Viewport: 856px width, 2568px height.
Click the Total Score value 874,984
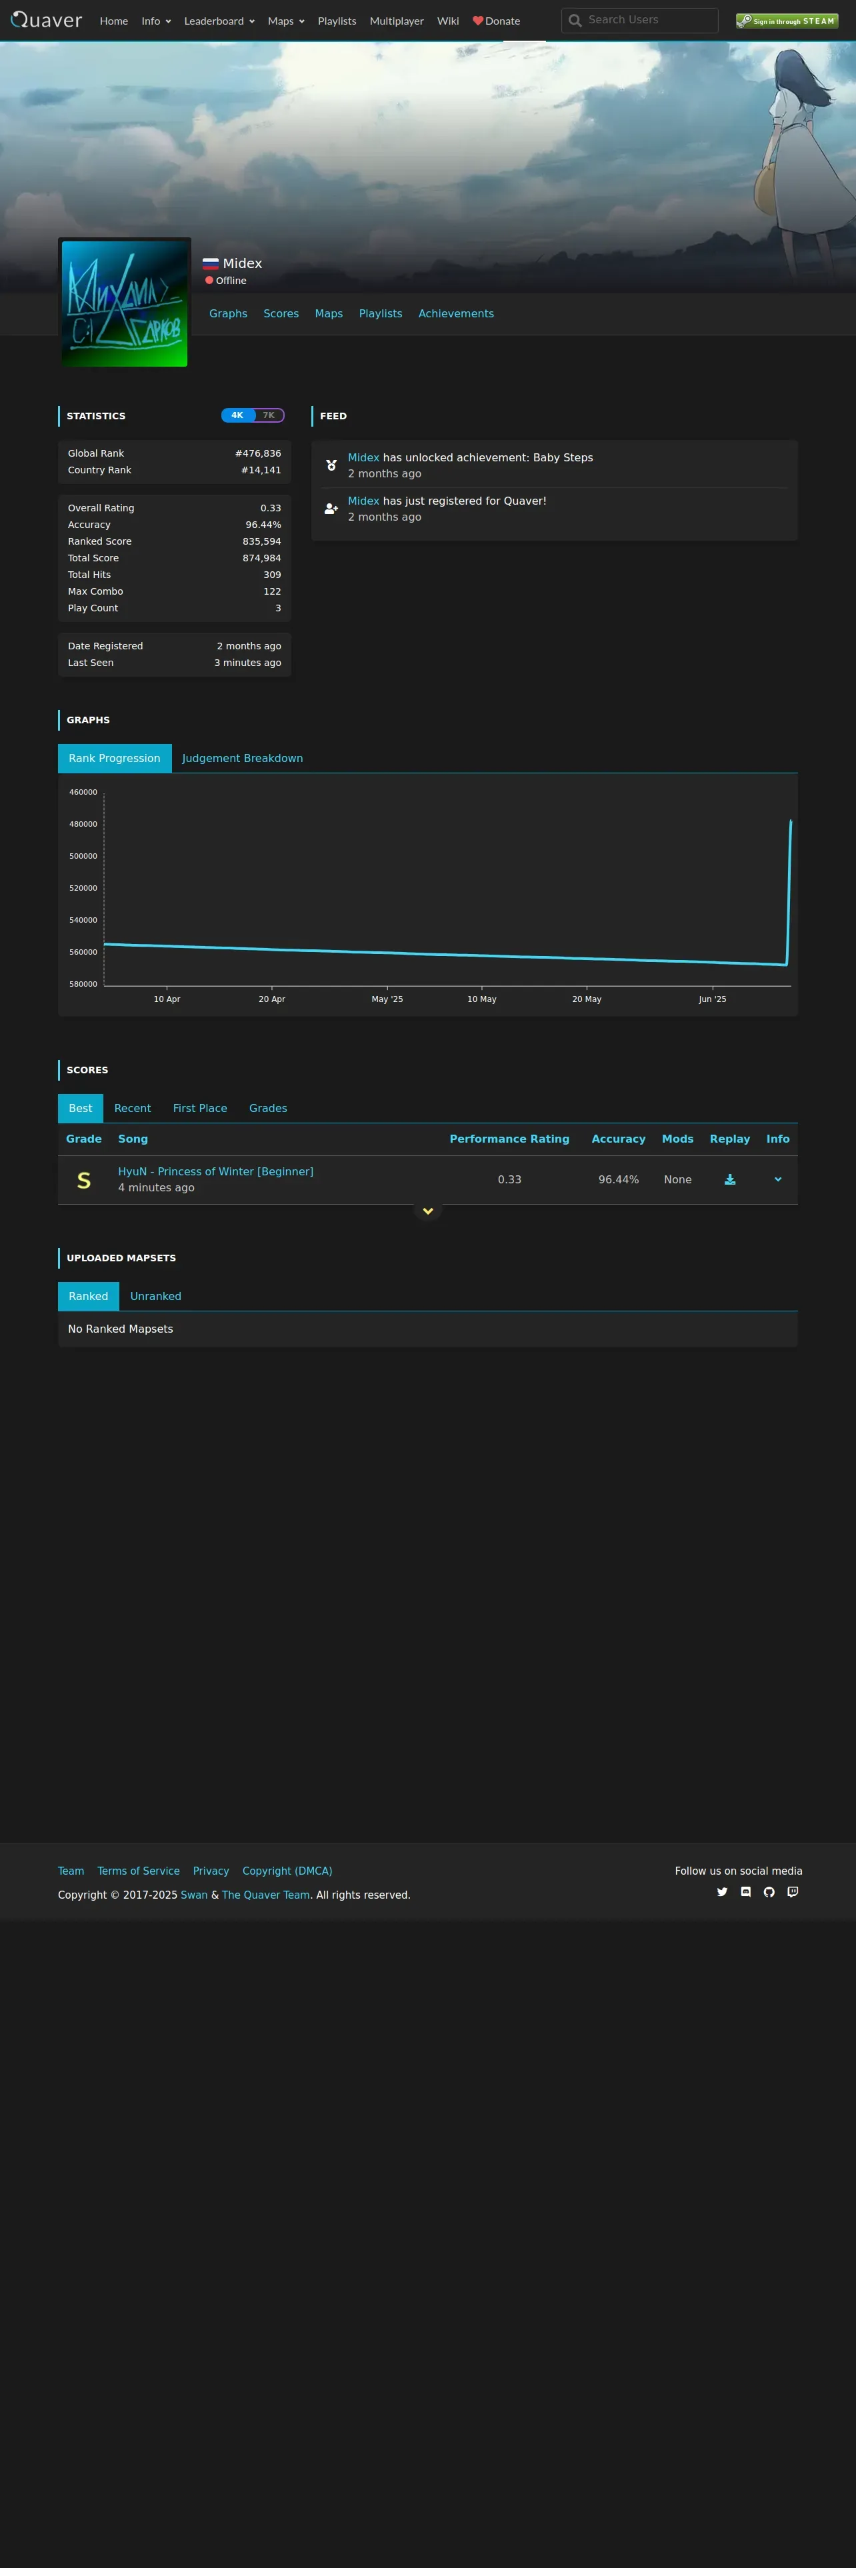tap(262, 559)
